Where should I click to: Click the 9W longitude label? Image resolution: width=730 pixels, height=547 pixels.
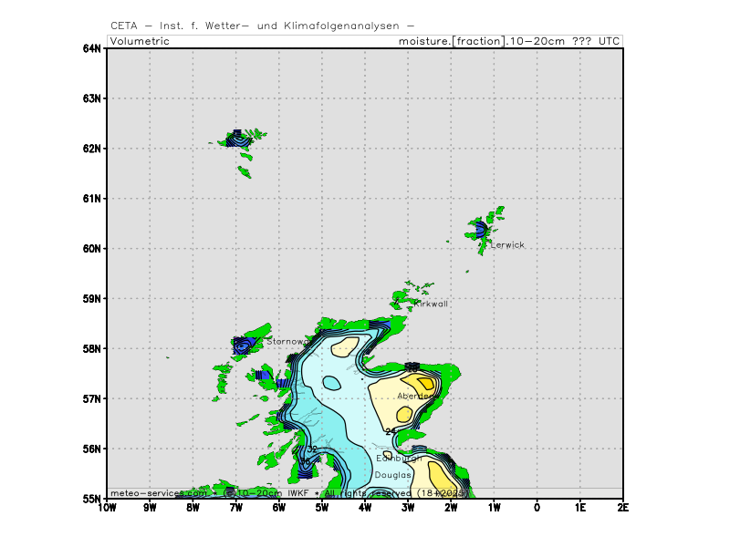pyautogui.click(x=150, y=508)
